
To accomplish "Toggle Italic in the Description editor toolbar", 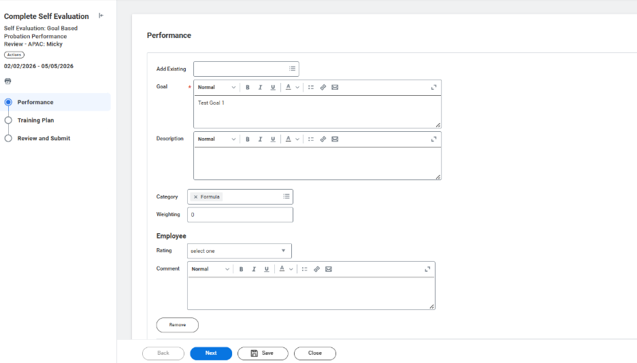I will point(260,139).
